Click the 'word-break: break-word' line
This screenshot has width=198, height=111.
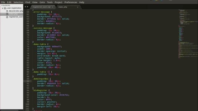click(x=51, y=56)
